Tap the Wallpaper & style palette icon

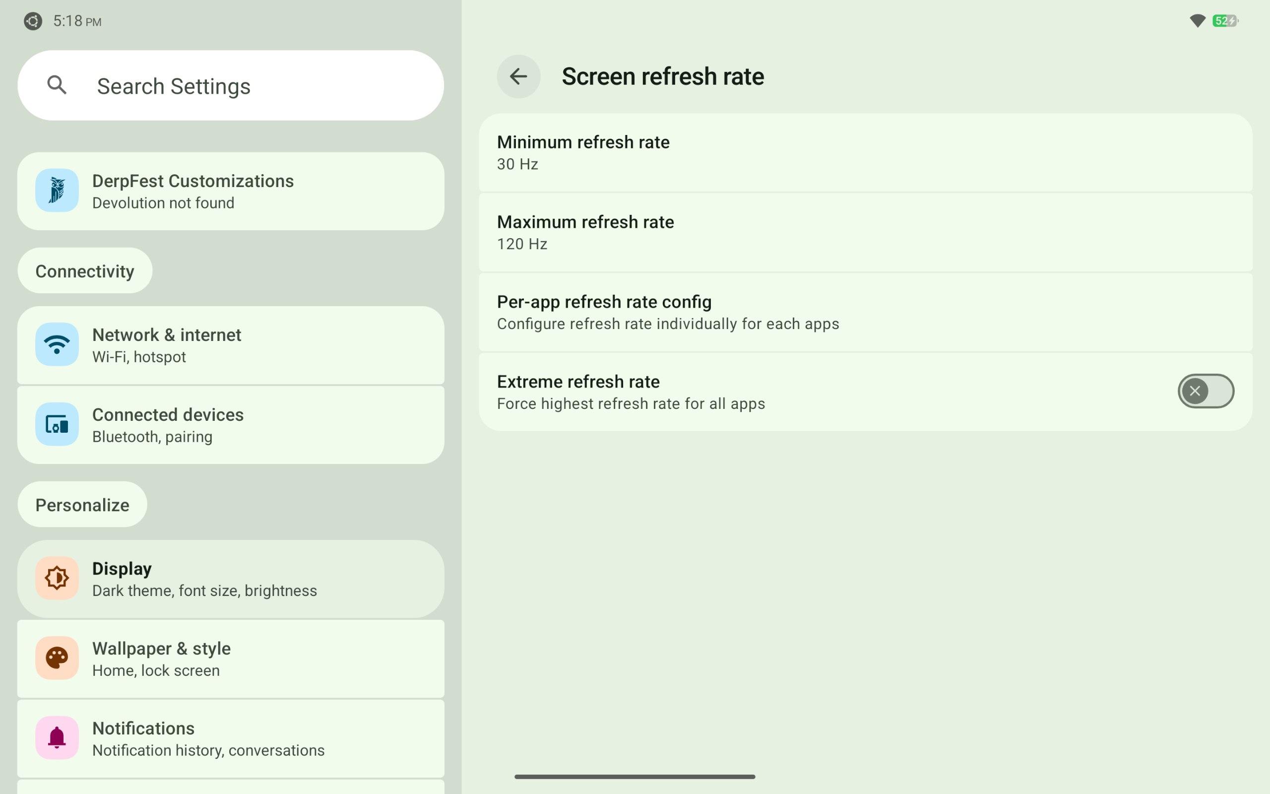coord(57,658)
